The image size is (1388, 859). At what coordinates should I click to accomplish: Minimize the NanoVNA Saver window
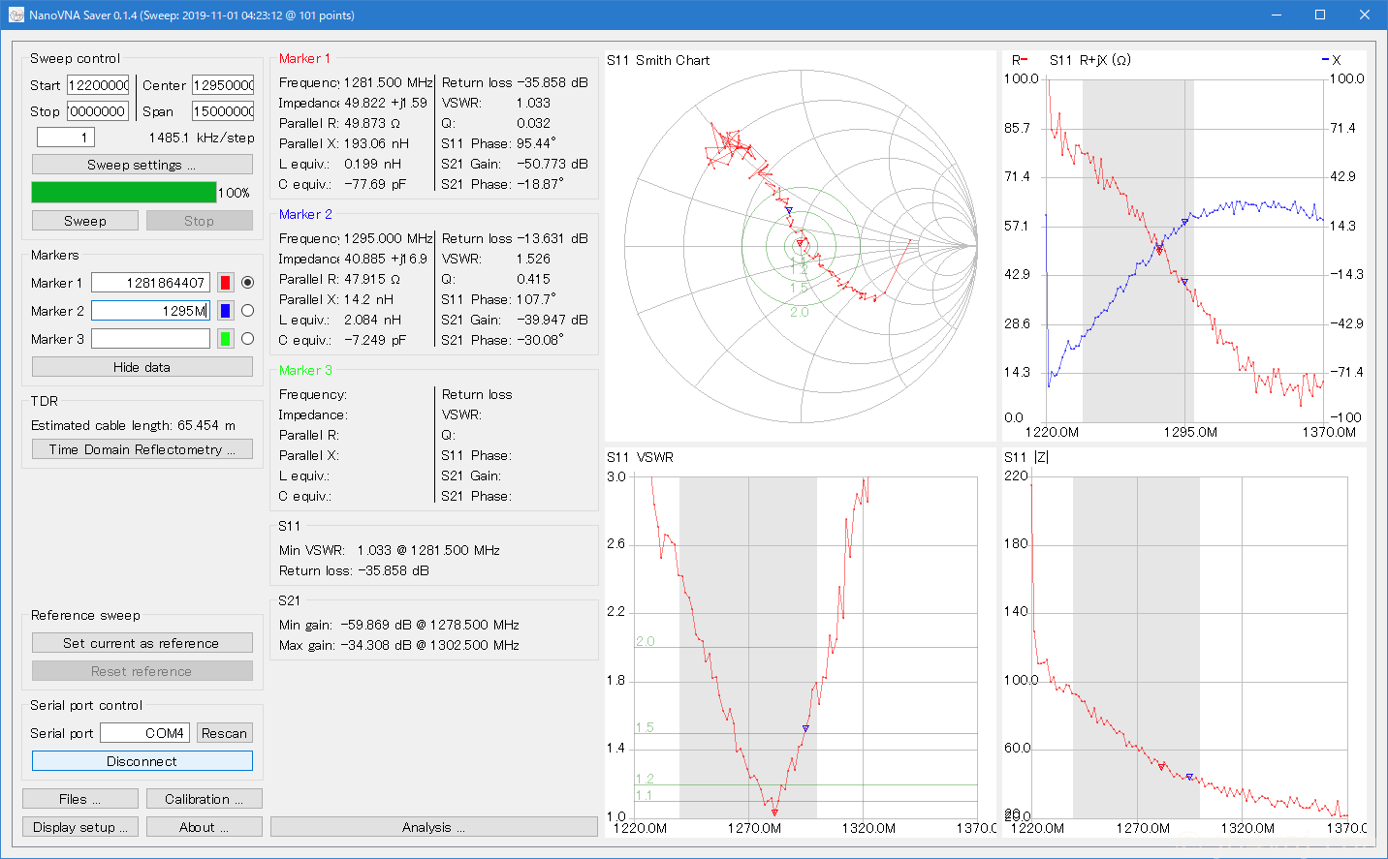(x=1277, y=15)
